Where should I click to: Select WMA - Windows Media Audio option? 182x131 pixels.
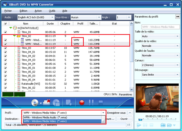click(x=62, y=118)
